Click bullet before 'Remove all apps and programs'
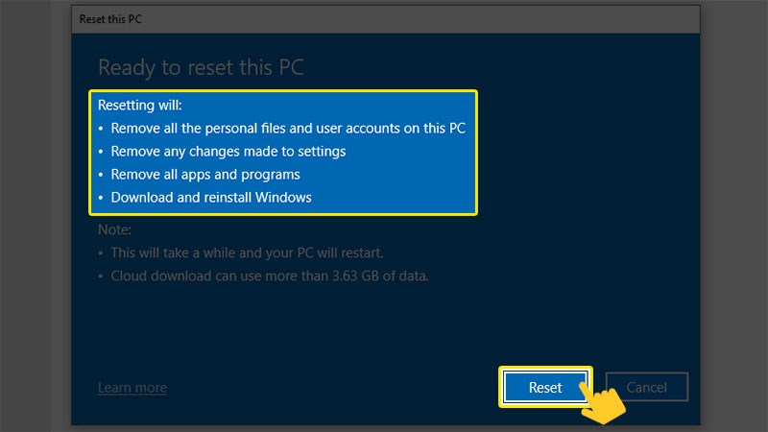This screenshot has width=768, height=432. [x=101, y=176]
